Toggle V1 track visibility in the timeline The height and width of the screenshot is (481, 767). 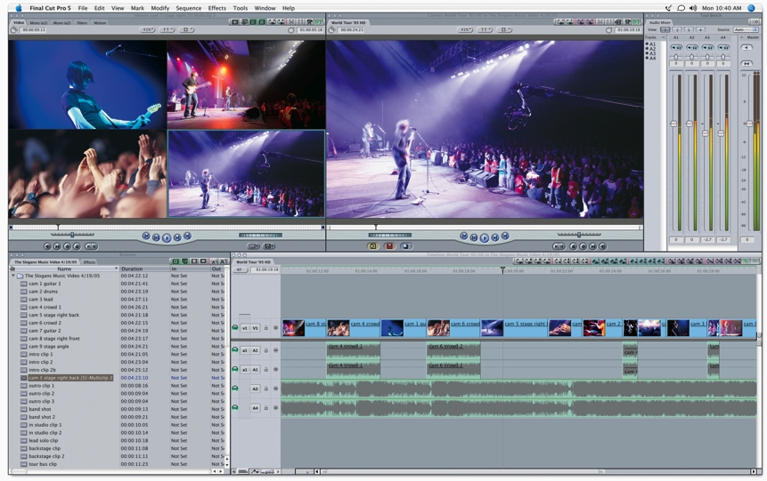235,328
